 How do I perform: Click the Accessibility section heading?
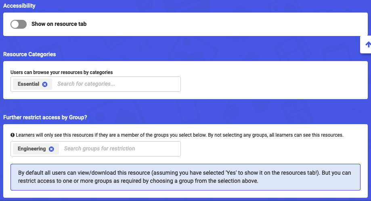tap(19, 6)
